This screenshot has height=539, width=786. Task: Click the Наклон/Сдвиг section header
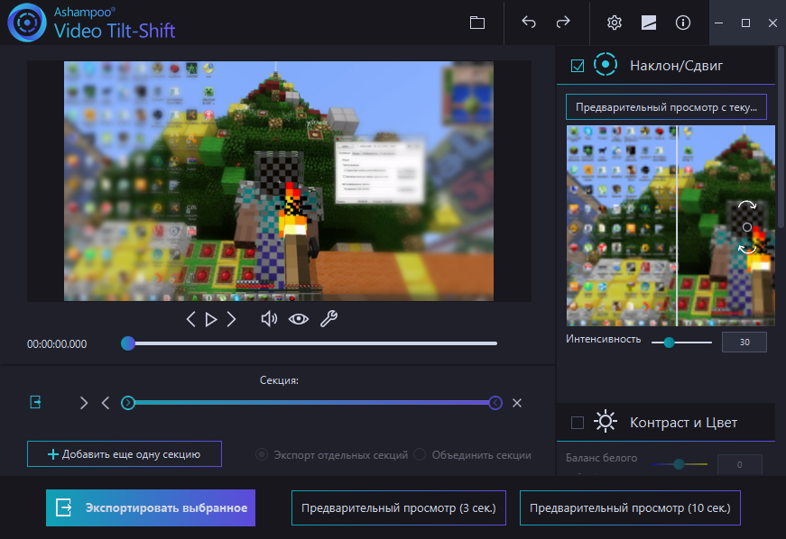pyautogui.click(x=666, y=65)
